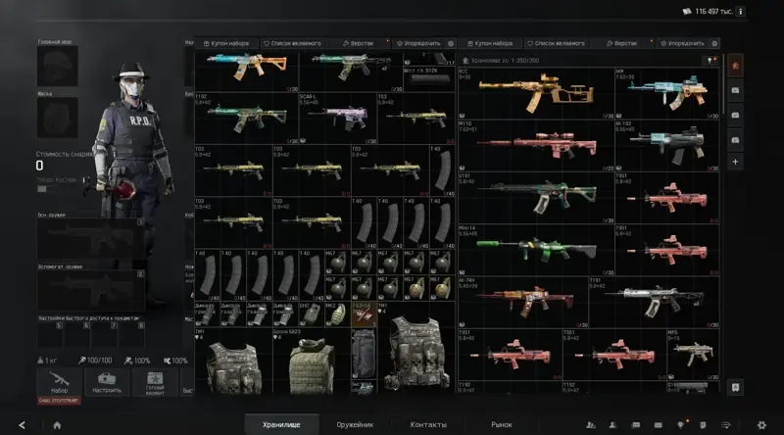This screenshot has height=435, width=784.
Task: Select the AK-74N rifle in storage
Action: [523, 302]
